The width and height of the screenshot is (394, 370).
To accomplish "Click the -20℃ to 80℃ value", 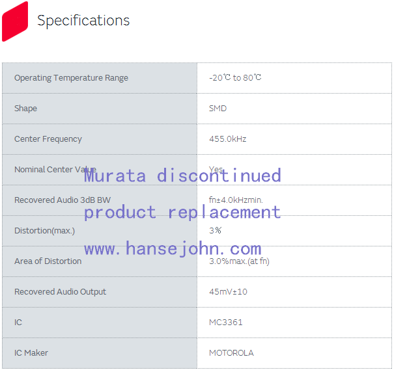I will click(235, 78).
